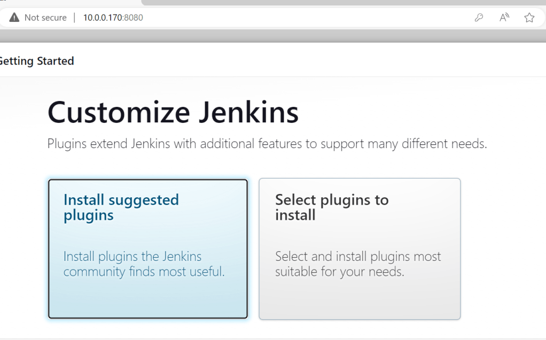Viewport: 546px width, 340px height.
Task: Click the Not secure warning triangle icon
Action: 14,18
